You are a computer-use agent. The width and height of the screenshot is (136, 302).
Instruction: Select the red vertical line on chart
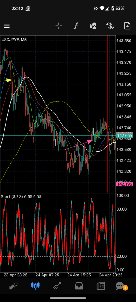[107, 114]
